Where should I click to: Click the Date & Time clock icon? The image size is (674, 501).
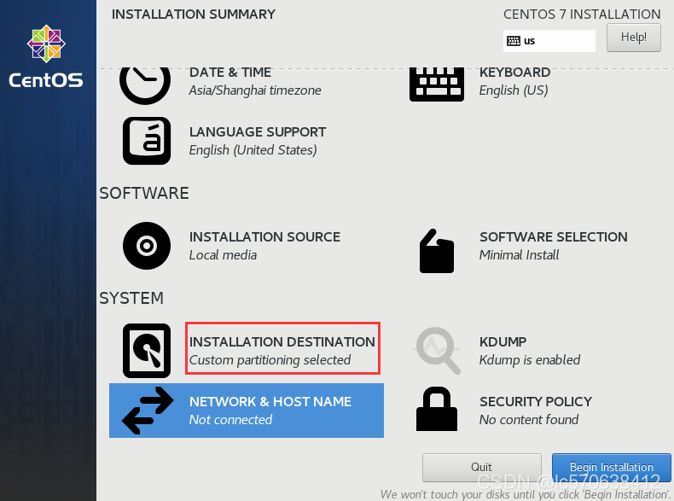(145, 84)
